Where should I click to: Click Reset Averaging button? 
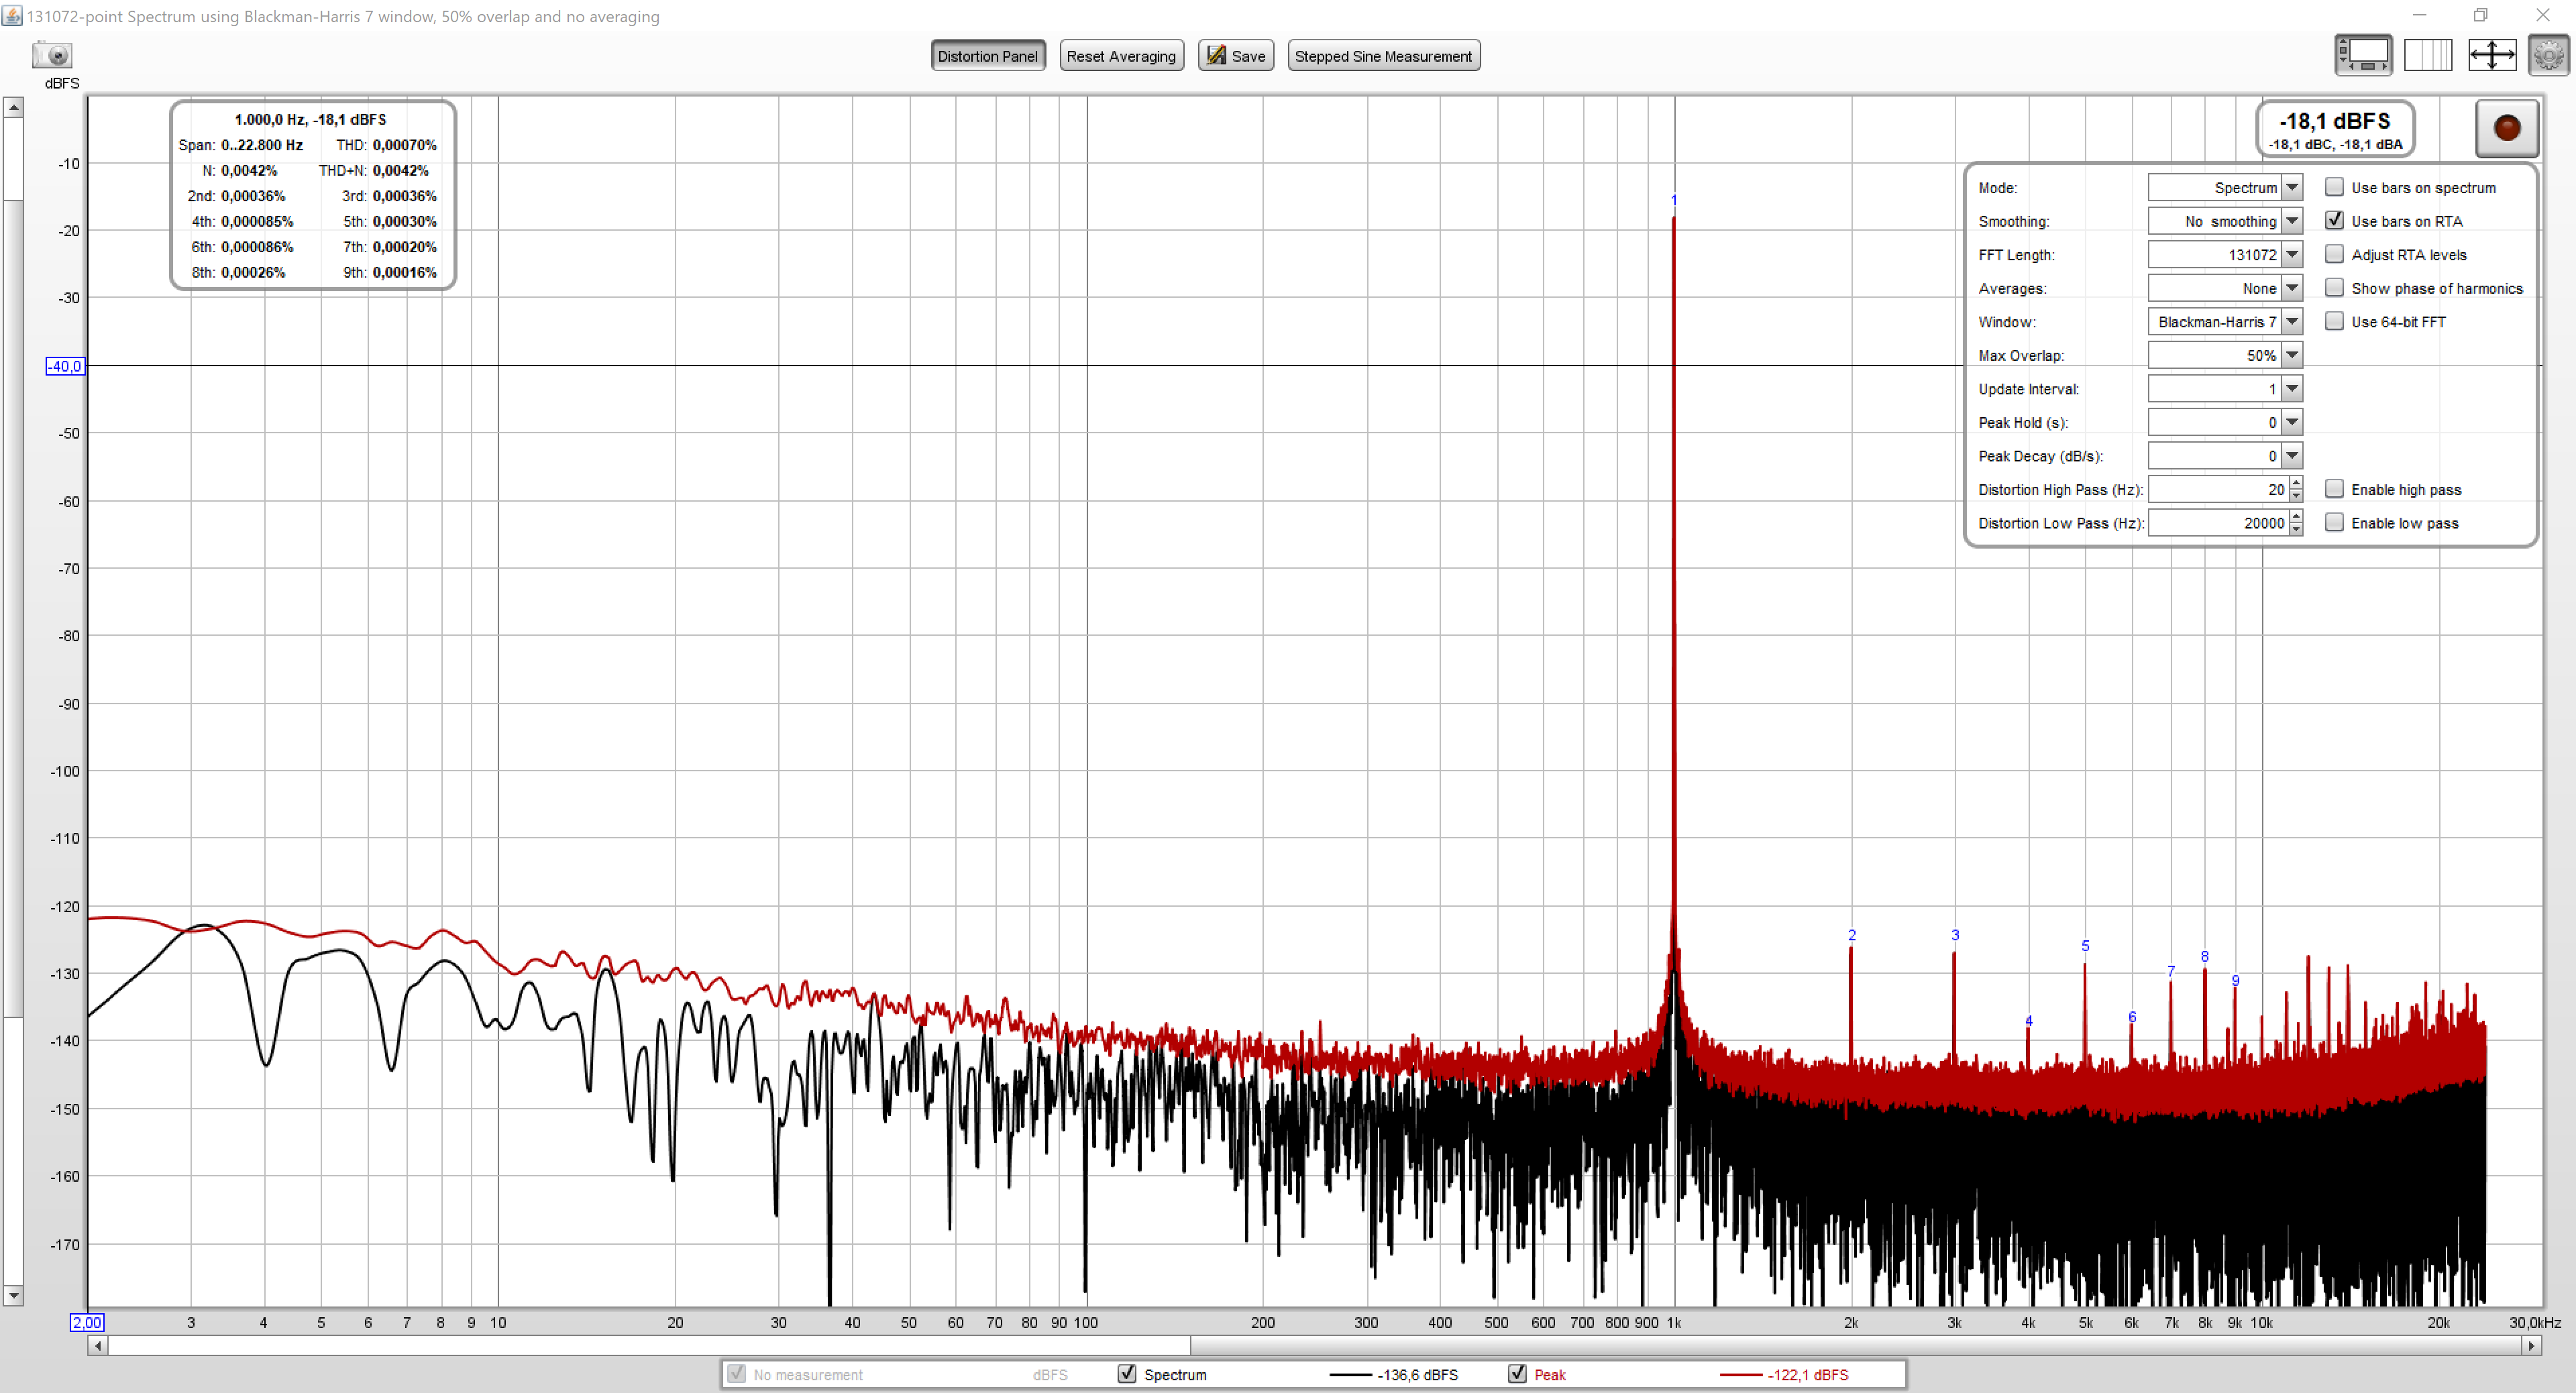click(1120, 56)
